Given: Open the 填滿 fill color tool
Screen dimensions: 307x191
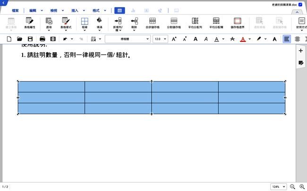Looking at the screenshot, I should pos(100,24).
